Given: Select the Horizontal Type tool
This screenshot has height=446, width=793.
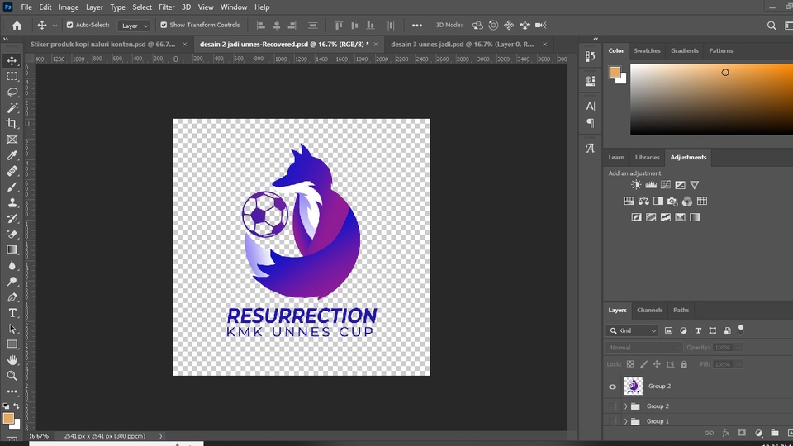Looking at the screenshot, I should [12, 313].
